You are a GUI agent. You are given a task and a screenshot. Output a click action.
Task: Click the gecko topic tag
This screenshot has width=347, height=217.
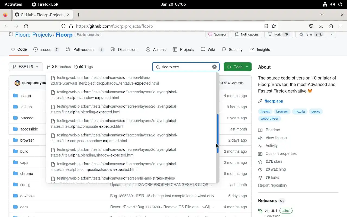click(x=316, y=111)
